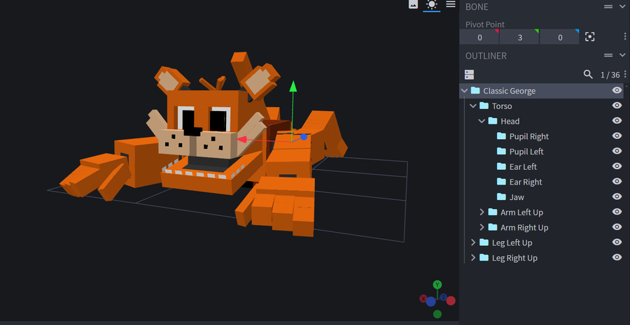Open the viewport hamburger menu
The width and height of the screenshot is (630, 325).
pyautogui.click(x=451, y=4)
